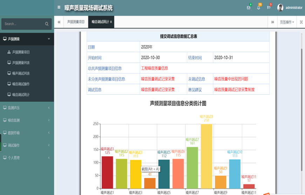
Task: Toggle fullscreen with the expand icon
Action: coord(301,22)
